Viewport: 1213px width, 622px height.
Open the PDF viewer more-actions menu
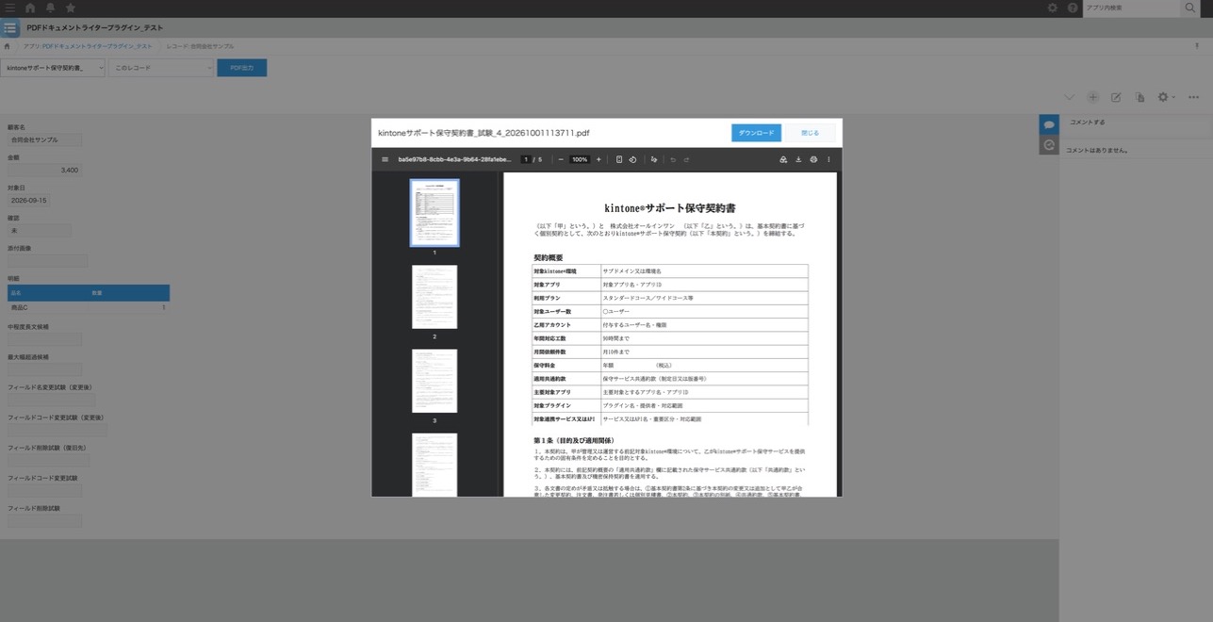(828, 159)
